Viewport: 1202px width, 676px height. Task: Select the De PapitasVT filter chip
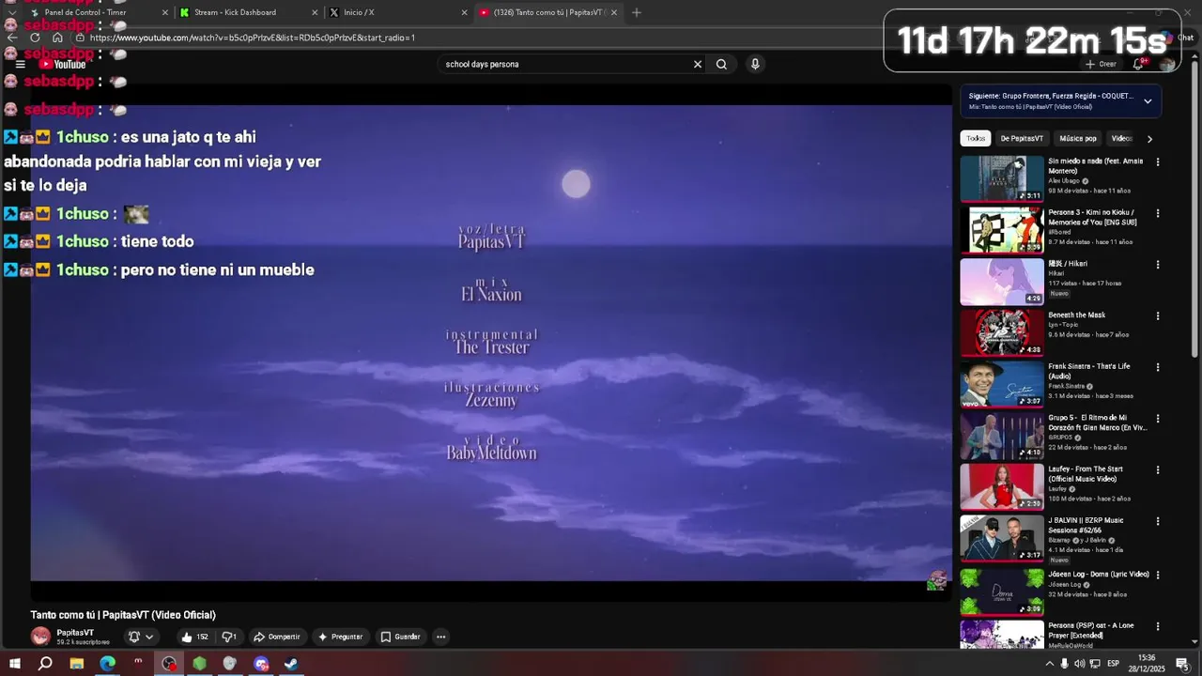(x=1022, y=138)
